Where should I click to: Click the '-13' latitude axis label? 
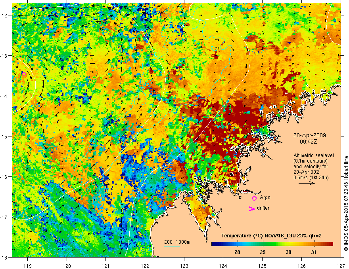coord(4,56)
